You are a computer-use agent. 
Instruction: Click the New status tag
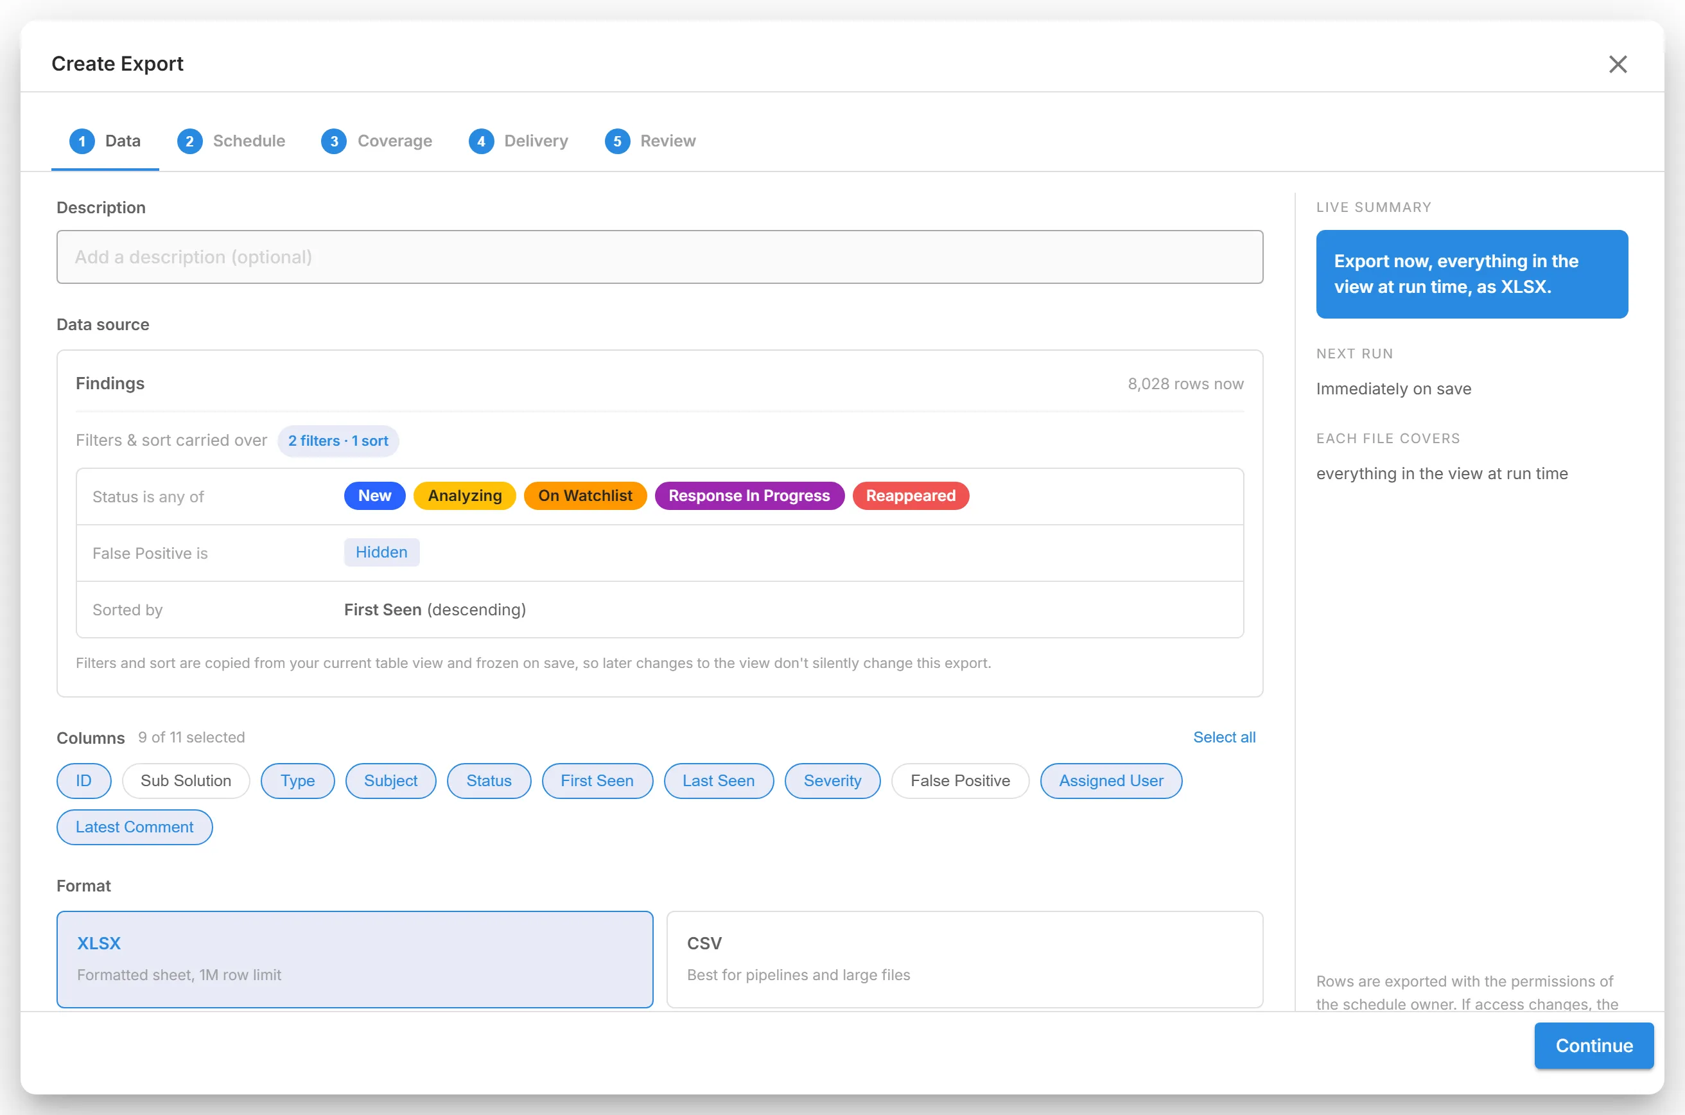click(x=374, y=496)
